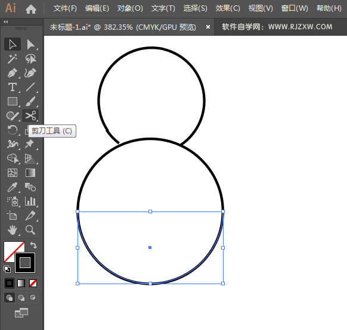Select the Rectangle tool

(13, 101)
